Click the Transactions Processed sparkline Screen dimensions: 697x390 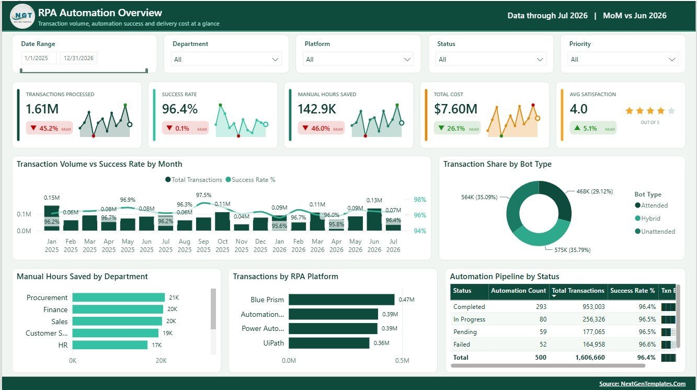click(x=105, y=121)
